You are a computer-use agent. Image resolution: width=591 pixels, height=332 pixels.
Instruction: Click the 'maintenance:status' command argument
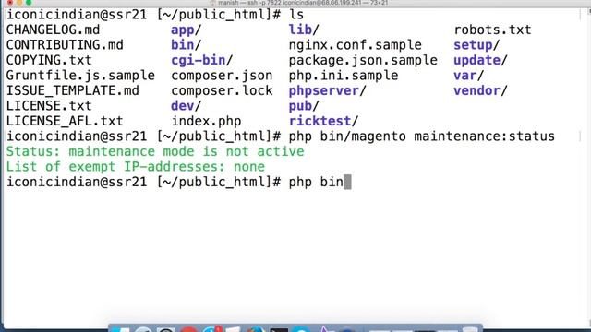click(484, 136)
